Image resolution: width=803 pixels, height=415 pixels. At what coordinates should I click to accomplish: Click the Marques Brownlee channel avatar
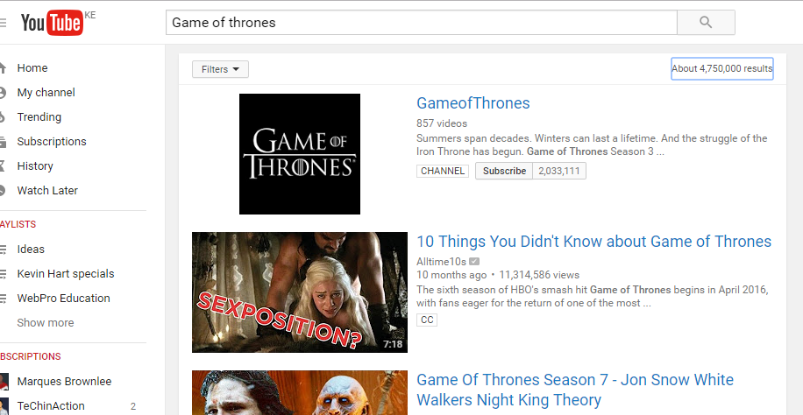click(4, 382)
